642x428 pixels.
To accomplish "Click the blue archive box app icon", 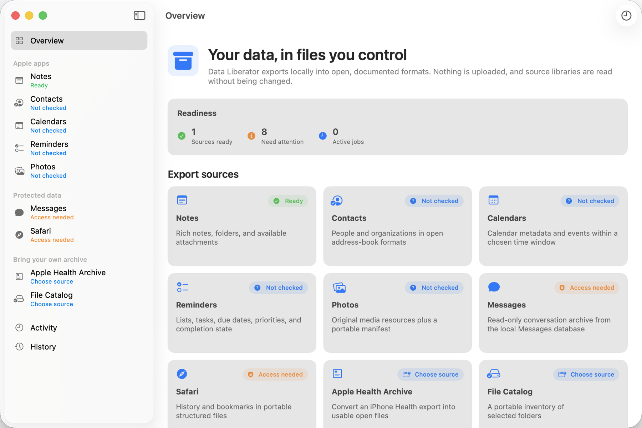I will [183, 61].
